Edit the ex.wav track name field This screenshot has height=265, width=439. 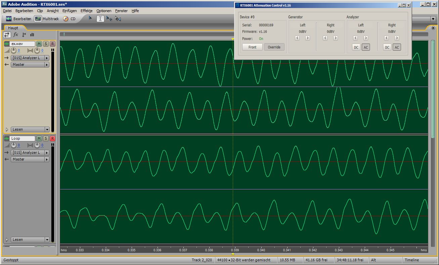tap(23, 44)
